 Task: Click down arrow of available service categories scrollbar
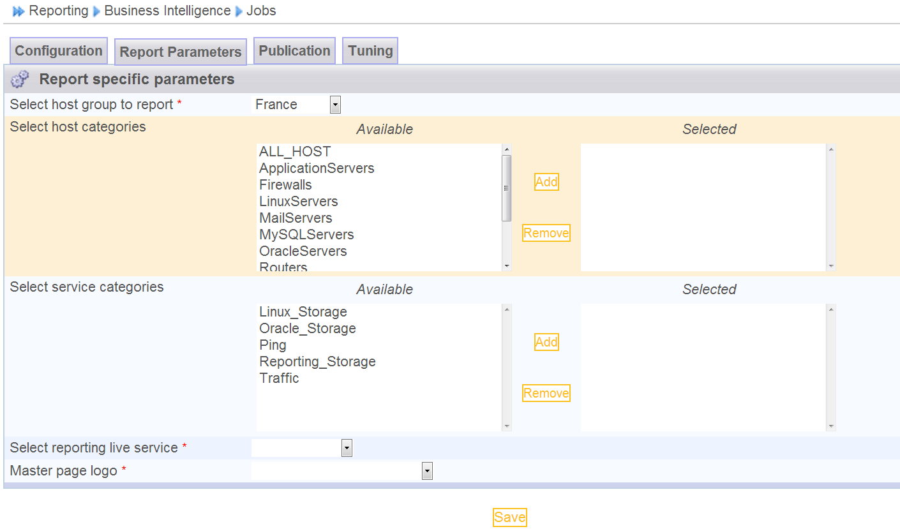507,426
